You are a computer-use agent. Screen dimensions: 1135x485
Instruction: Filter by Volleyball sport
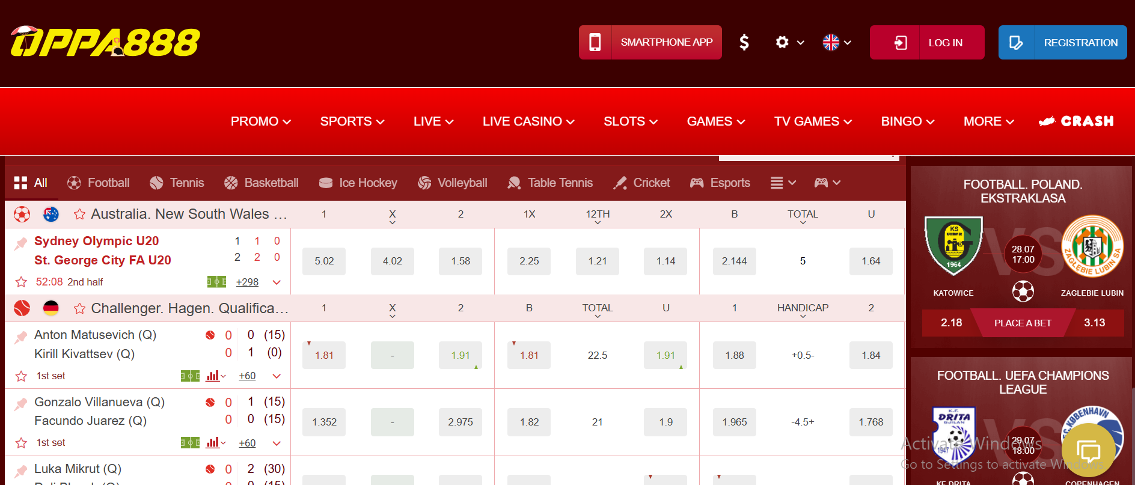pyautogui.click(x=453, y=183)
